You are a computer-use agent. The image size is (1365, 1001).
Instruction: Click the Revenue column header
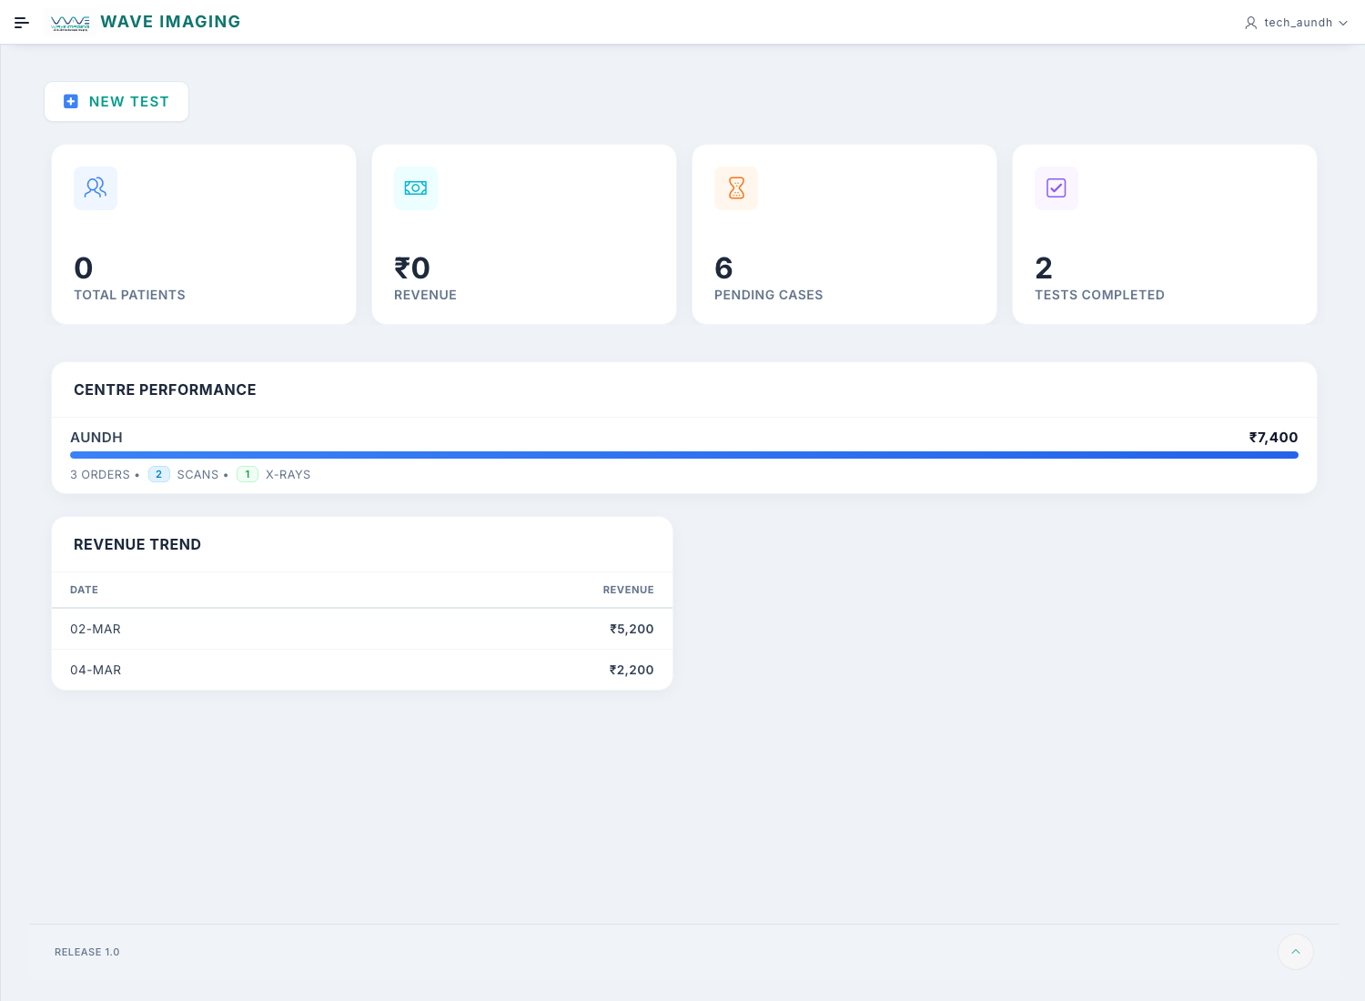point(628,590)
